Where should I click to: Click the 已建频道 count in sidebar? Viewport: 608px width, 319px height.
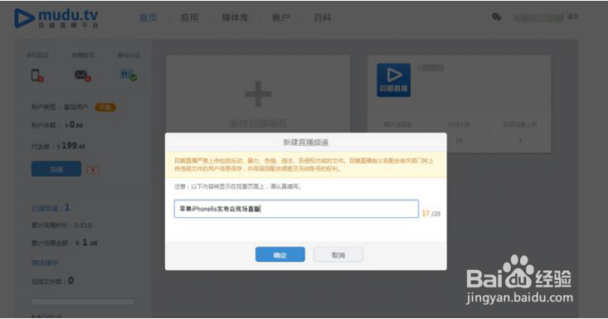coord(51,208)
